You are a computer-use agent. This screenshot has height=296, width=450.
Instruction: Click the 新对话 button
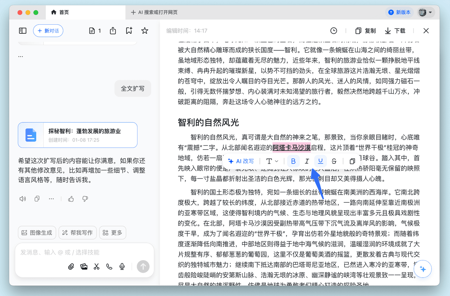[48, 31]
